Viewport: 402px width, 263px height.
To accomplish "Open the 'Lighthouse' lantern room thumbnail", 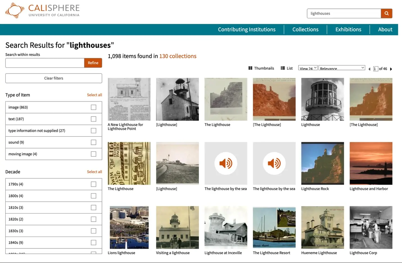I will (322, 99).
